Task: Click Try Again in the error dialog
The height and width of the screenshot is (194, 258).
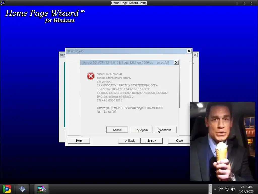Action: [x=141, y=130]
